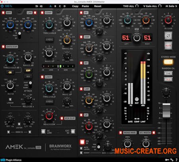Click the gate INV button
179x162 pixels.
point(28,76)
